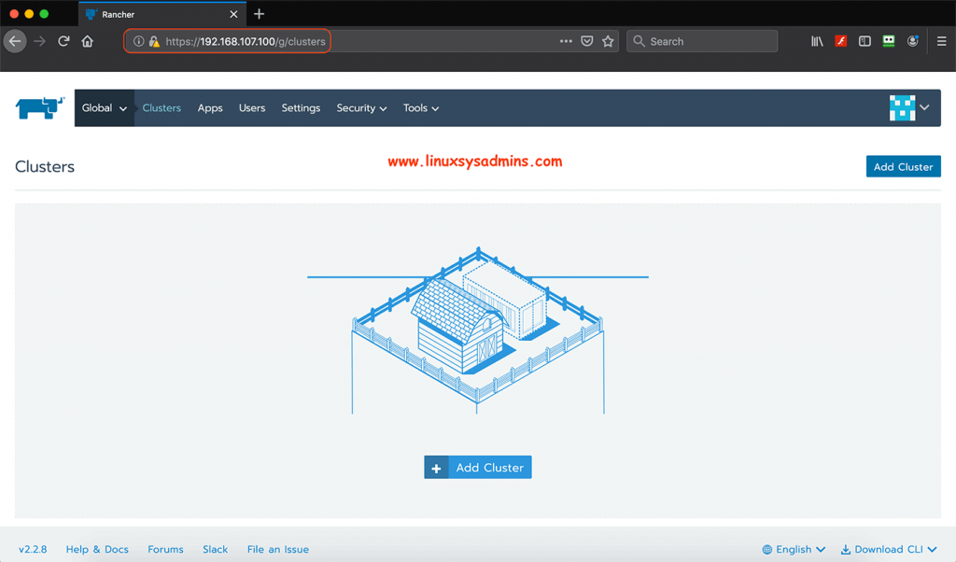Viewport: 956px width, 562px height.
Task: Click the green extension icon in toolbar
Action: (x=889, y=41)
